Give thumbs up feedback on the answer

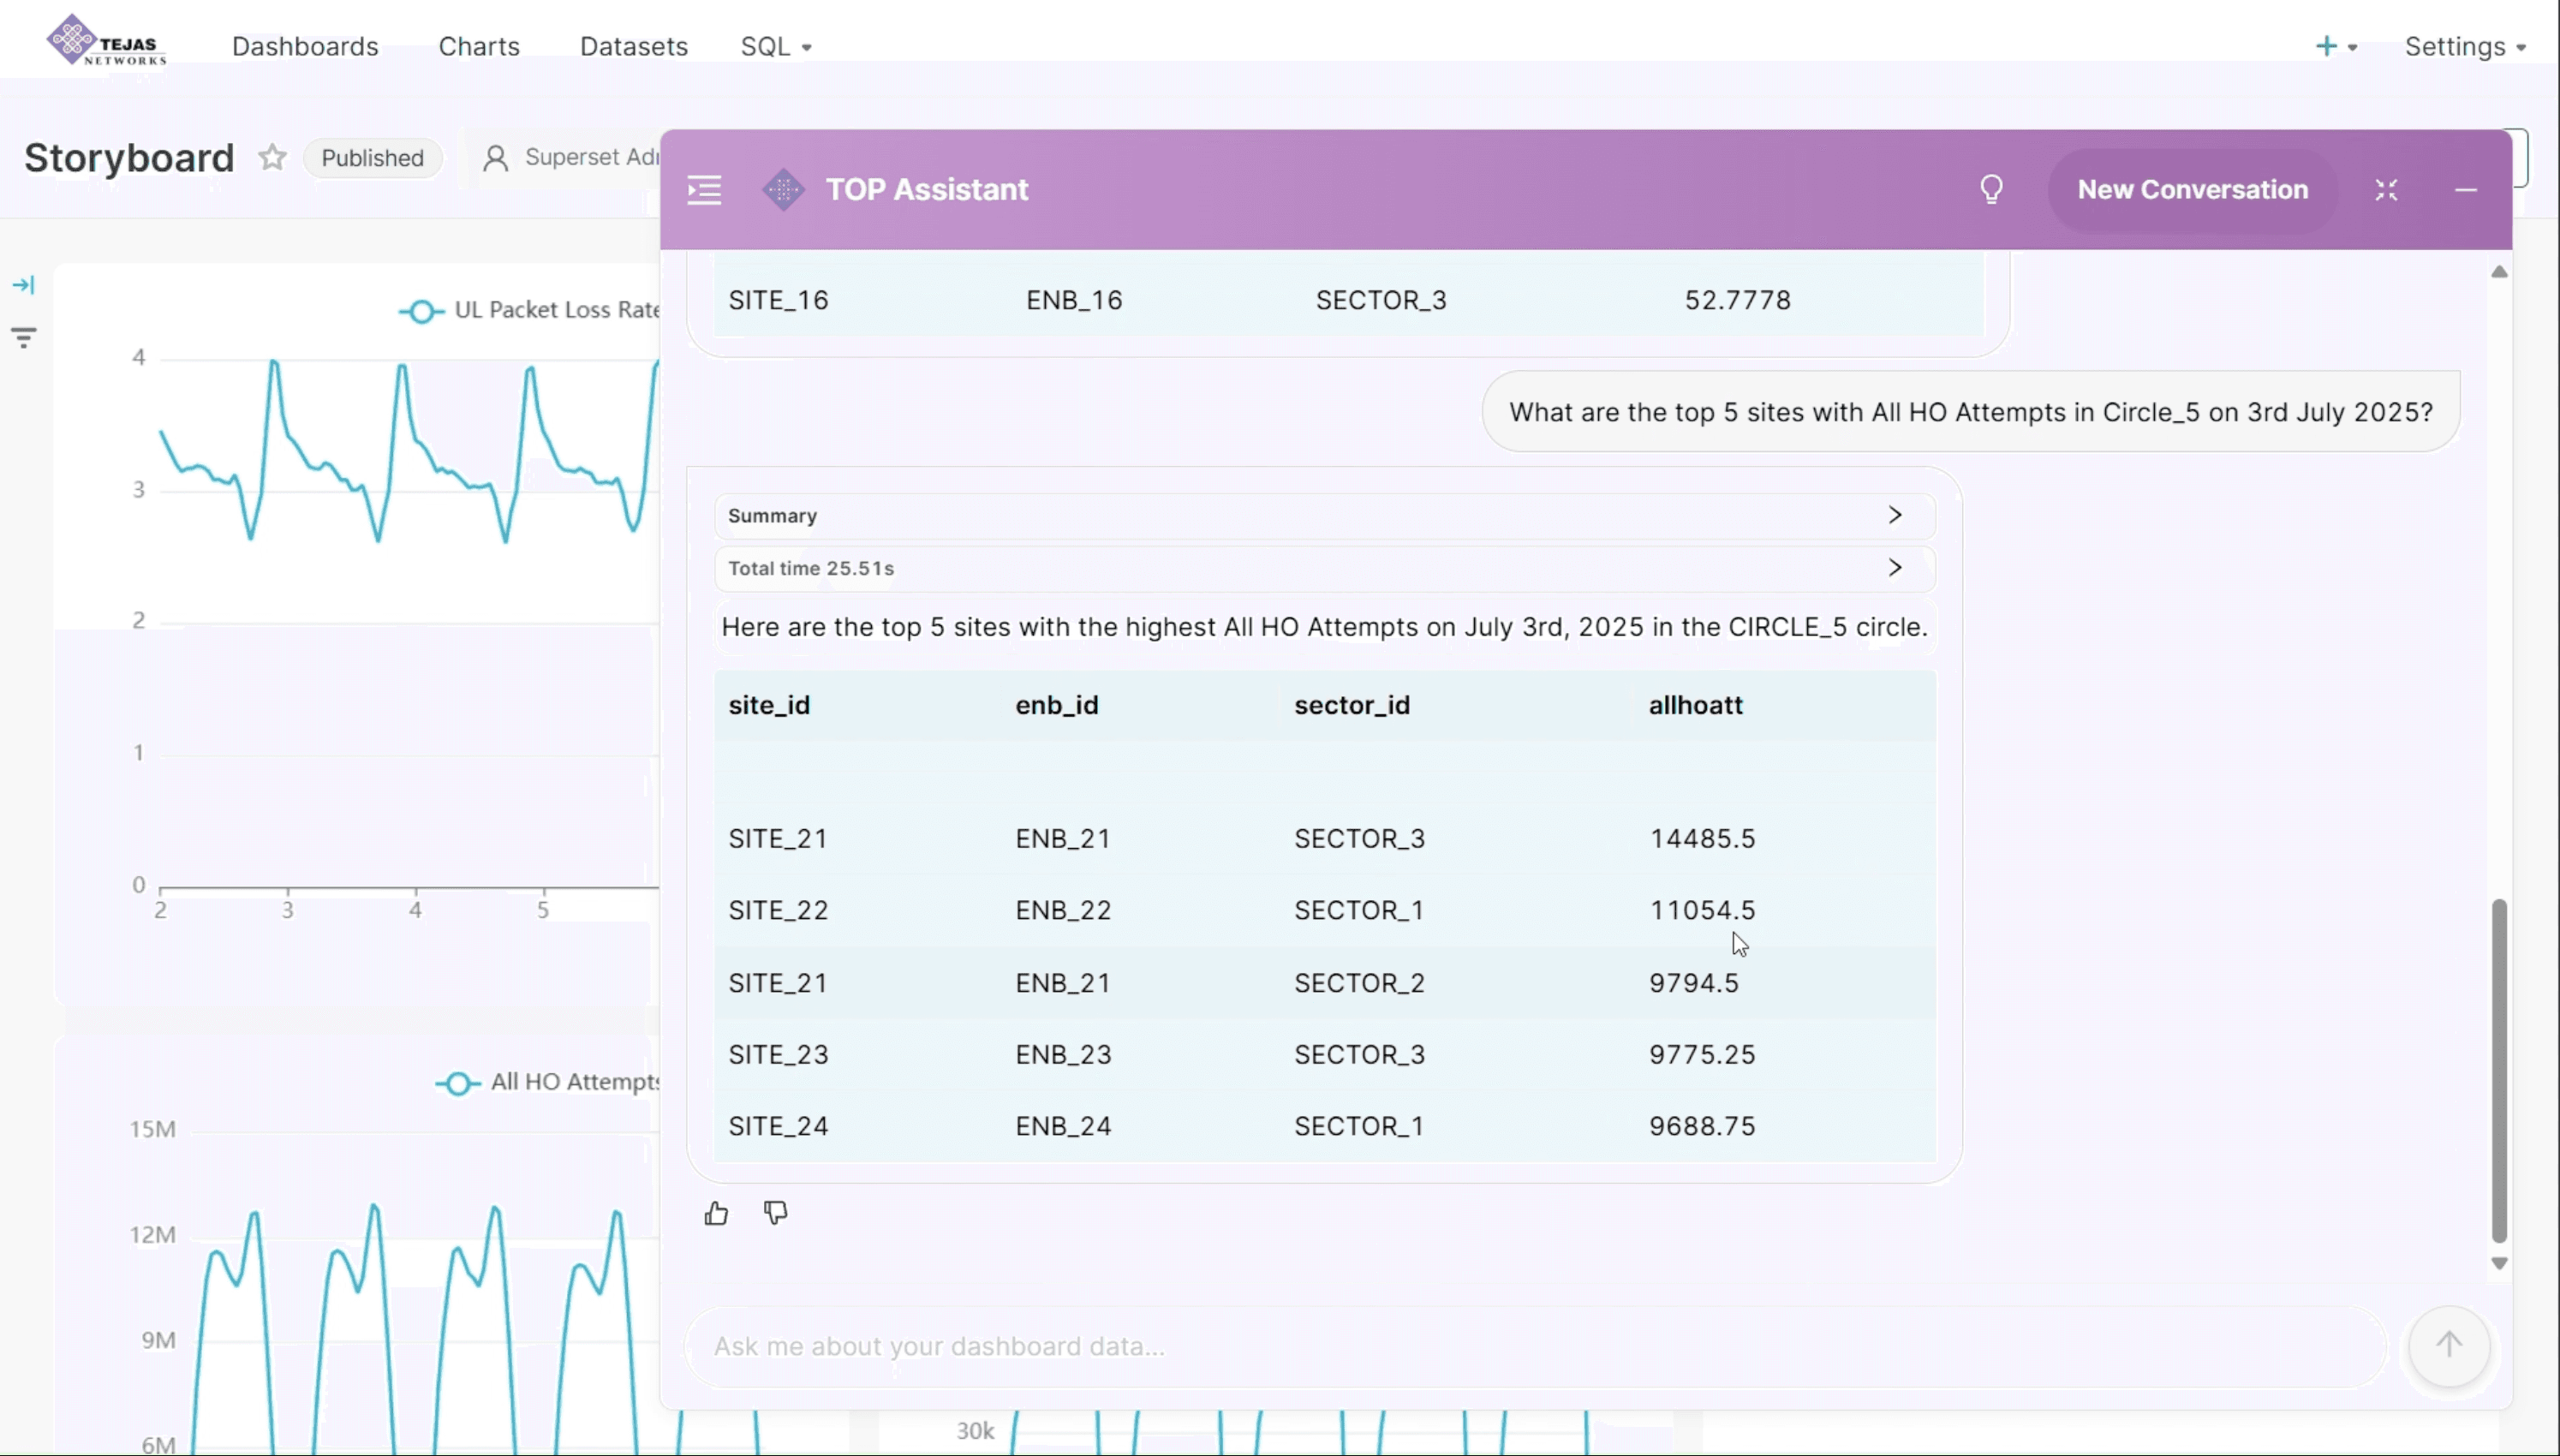click(716, 1212)
